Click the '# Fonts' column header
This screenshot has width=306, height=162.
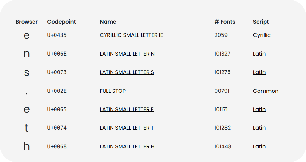point(225,22)
